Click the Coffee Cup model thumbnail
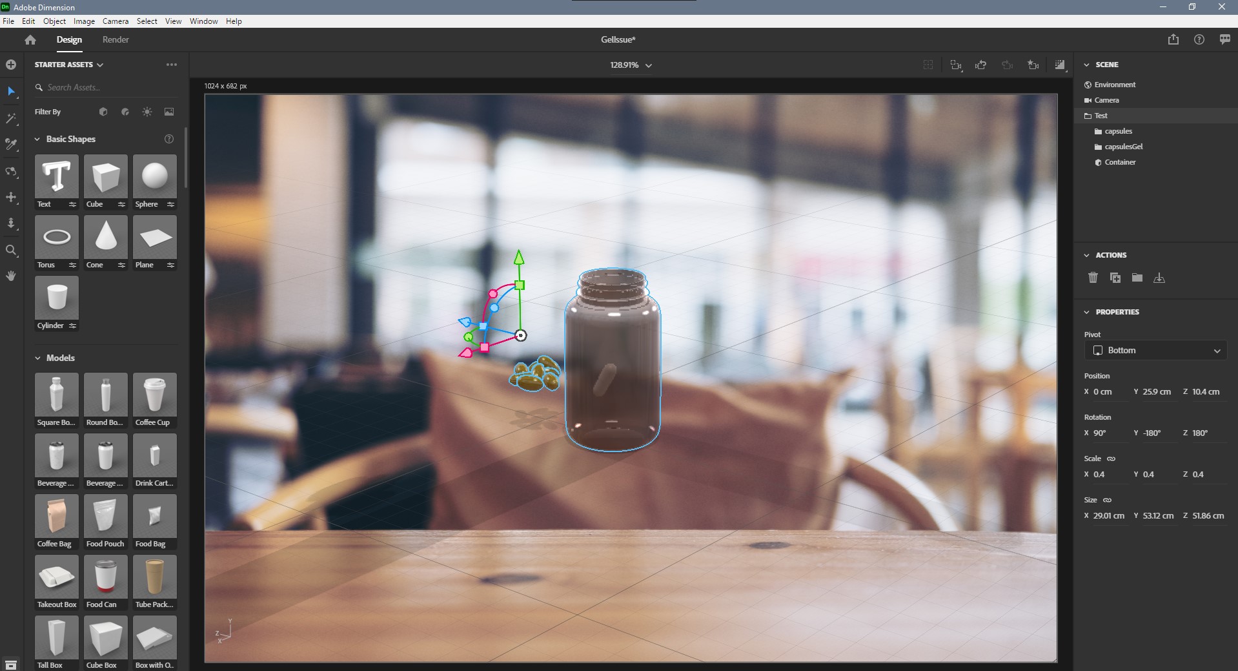Image resolution: width=1238 pixels, height=671 pixels. coord(154,395)
